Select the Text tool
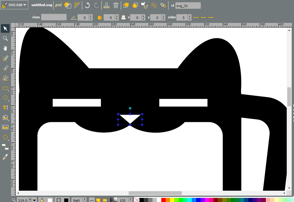This screenshot has height=202, width=294. tap(5, 107)
